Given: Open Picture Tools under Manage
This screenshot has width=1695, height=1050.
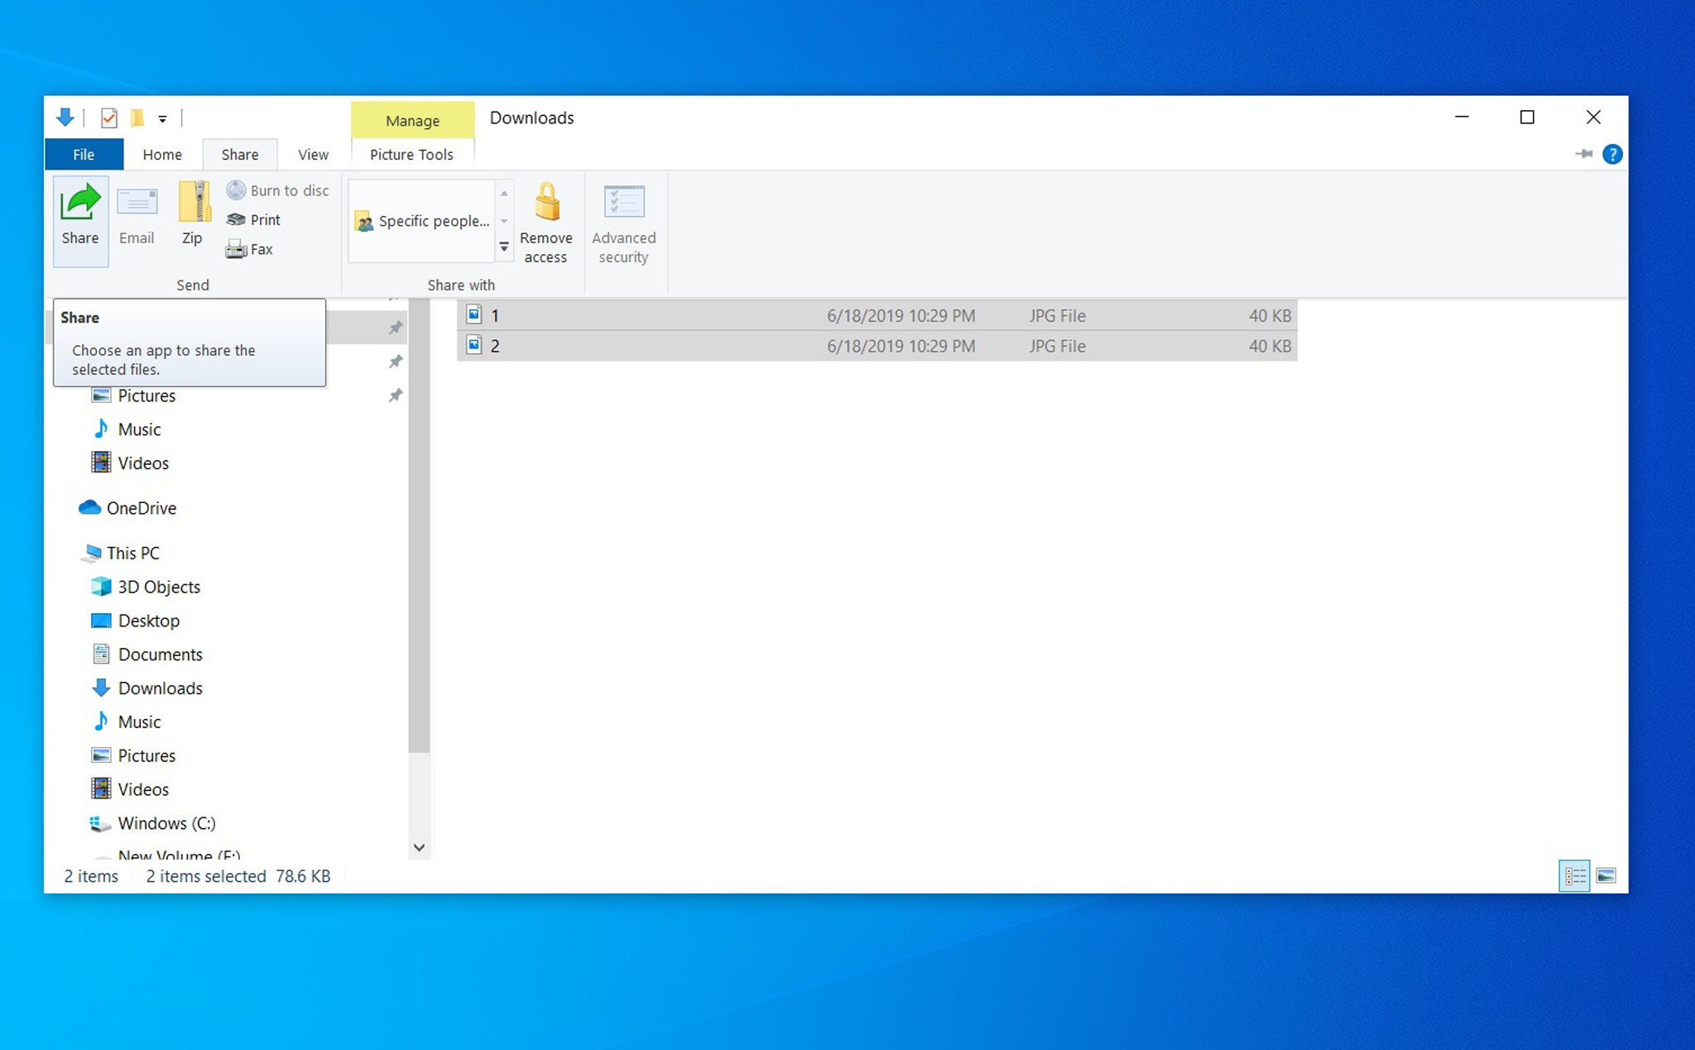Looking at the screenshot, I should tap(412, 154).
